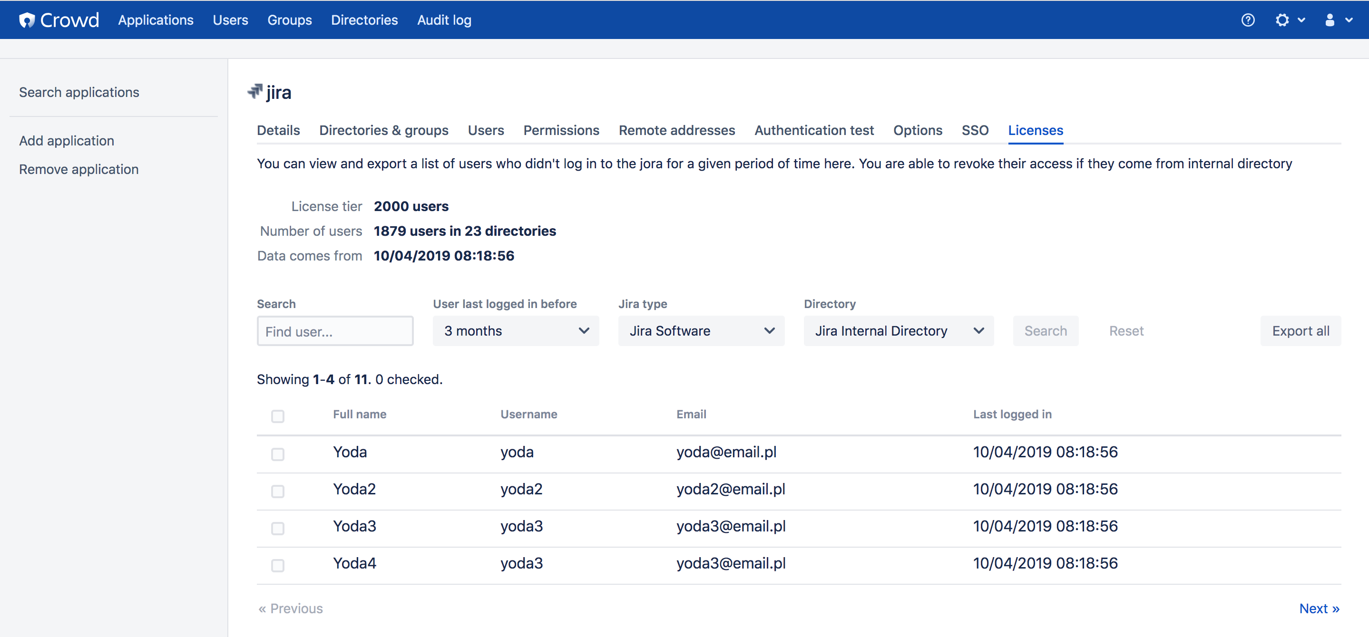Click the yoda2@email.pl email cell
The image size is (1369, 637).
point(730,489)
